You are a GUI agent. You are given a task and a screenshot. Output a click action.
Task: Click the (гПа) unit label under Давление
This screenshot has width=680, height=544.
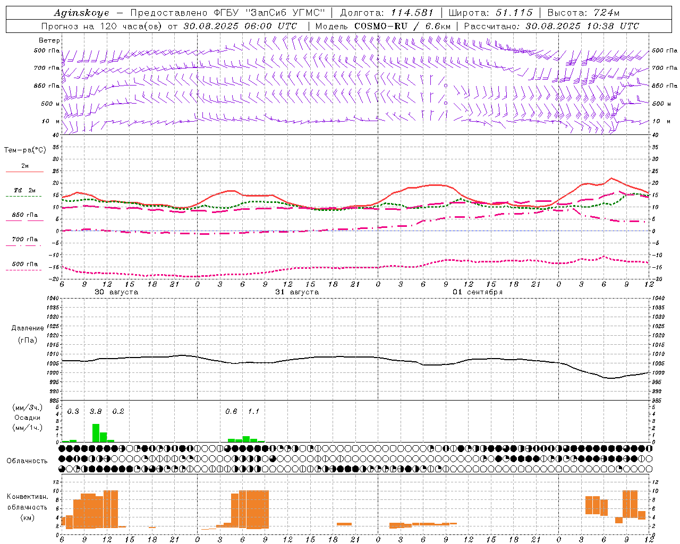click(x=28, y=340)
